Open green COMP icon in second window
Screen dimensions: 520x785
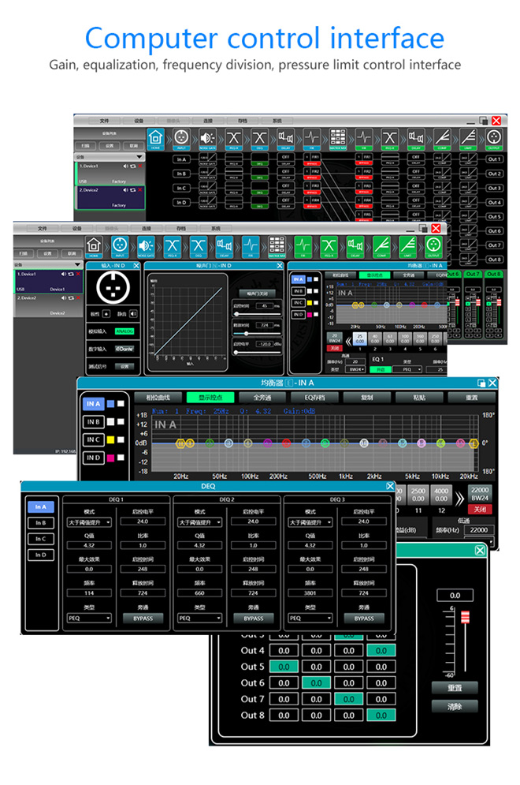point(381,247)
